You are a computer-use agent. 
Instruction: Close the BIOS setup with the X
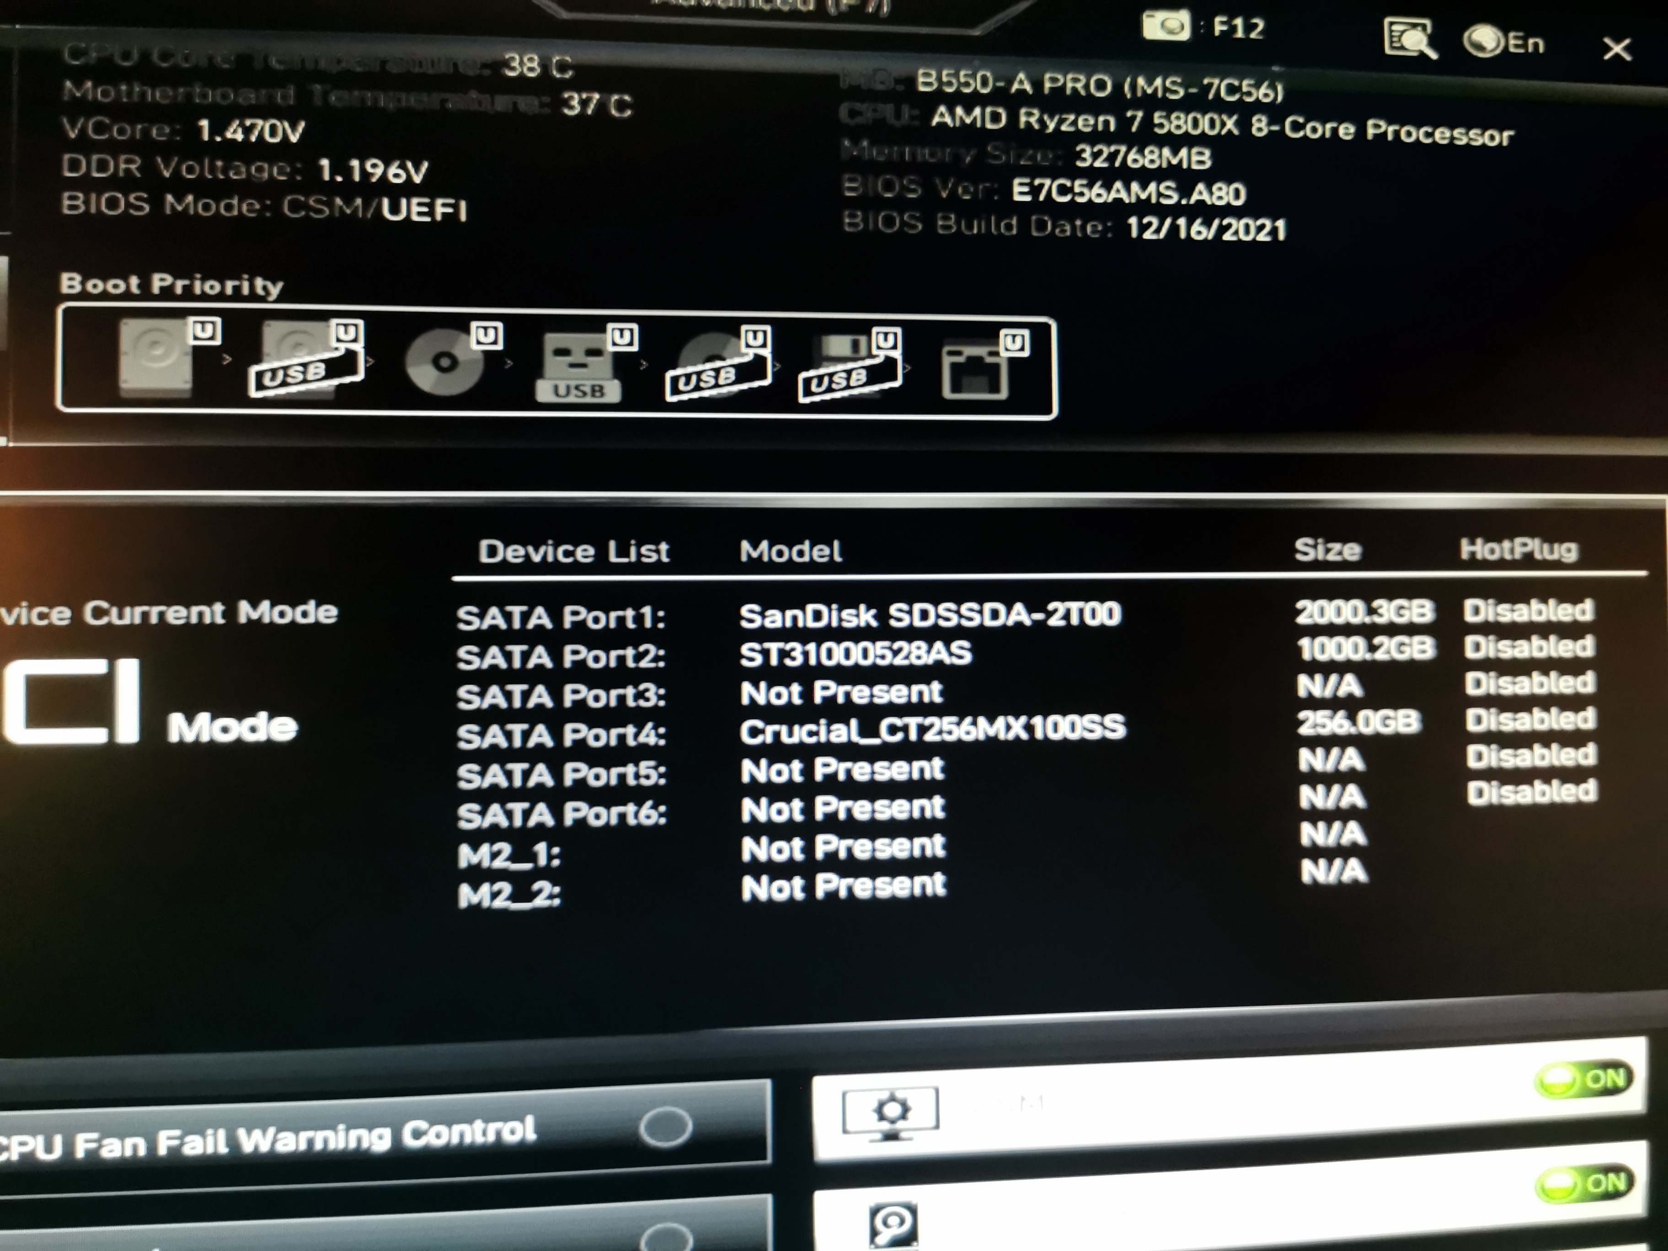[x=1617, y=50]
